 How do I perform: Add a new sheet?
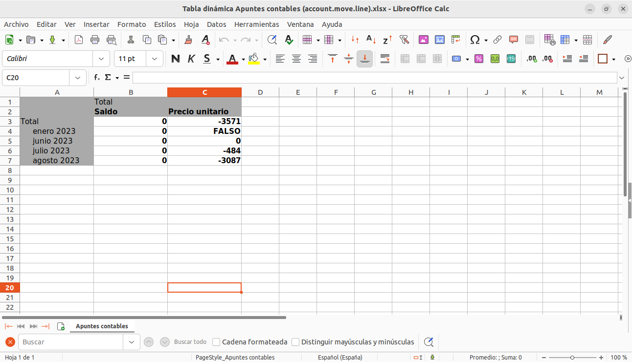click(61, 326)
